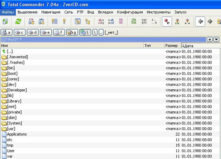Open the Запуск menu
Image resolution: width=221 pixels, height=159 pixels.
click(x=180, y=12)
